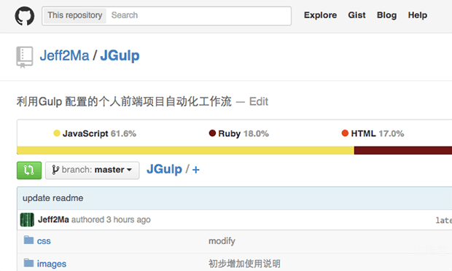
Task: Click JavaScript 61.6% language stat
Action: pyautogui.click(x=95, y=133)
